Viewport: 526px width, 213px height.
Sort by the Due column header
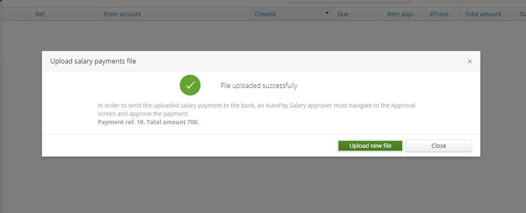point(343,14)
